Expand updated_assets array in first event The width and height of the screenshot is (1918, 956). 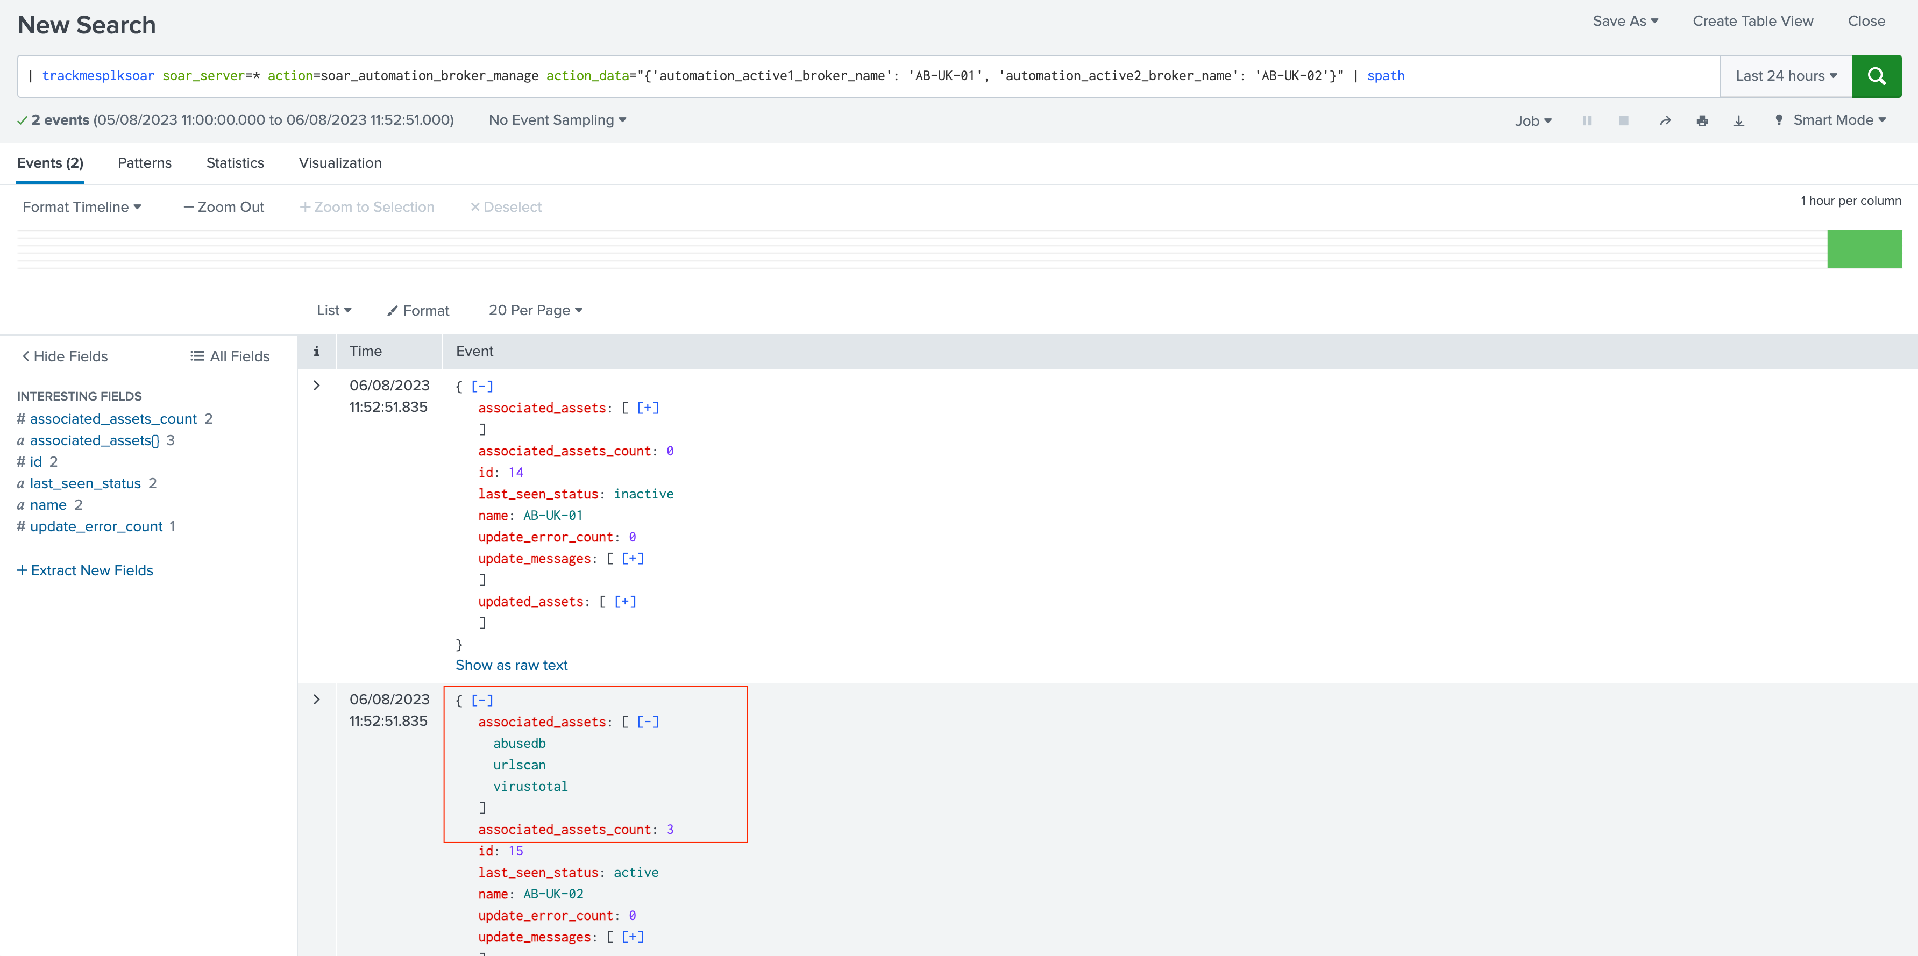tap(626, 602)
